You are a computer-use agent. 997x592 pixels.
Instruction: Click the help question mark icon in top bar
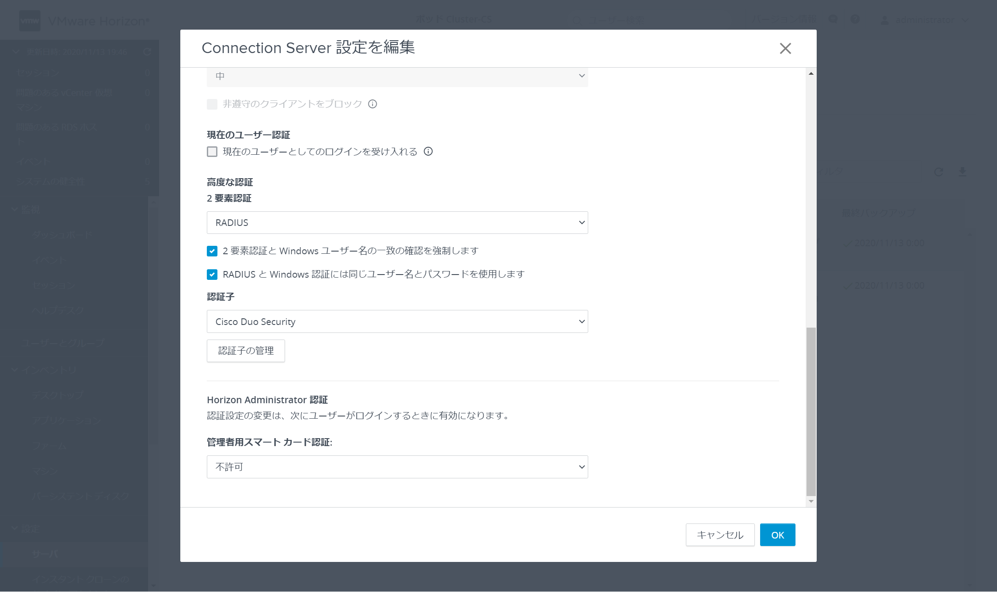[x=855, y=19]
